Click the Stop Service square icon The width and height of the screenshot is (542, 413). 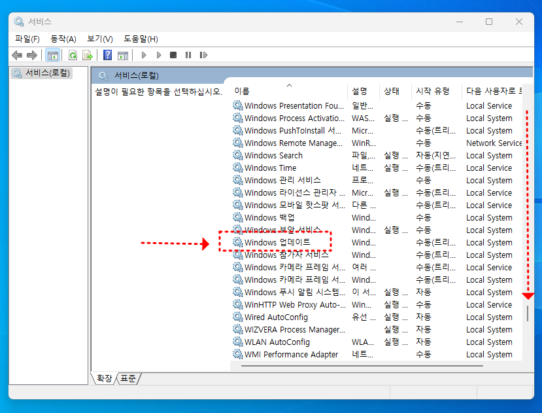[x=173, y=55]
